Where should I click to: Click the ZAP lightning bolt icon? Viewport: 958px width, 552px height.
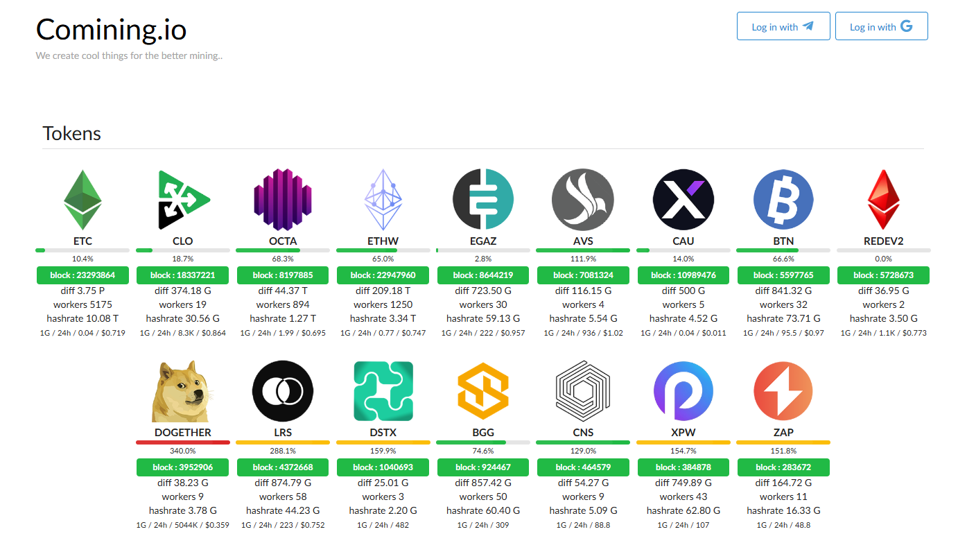[x=783, y=391]
